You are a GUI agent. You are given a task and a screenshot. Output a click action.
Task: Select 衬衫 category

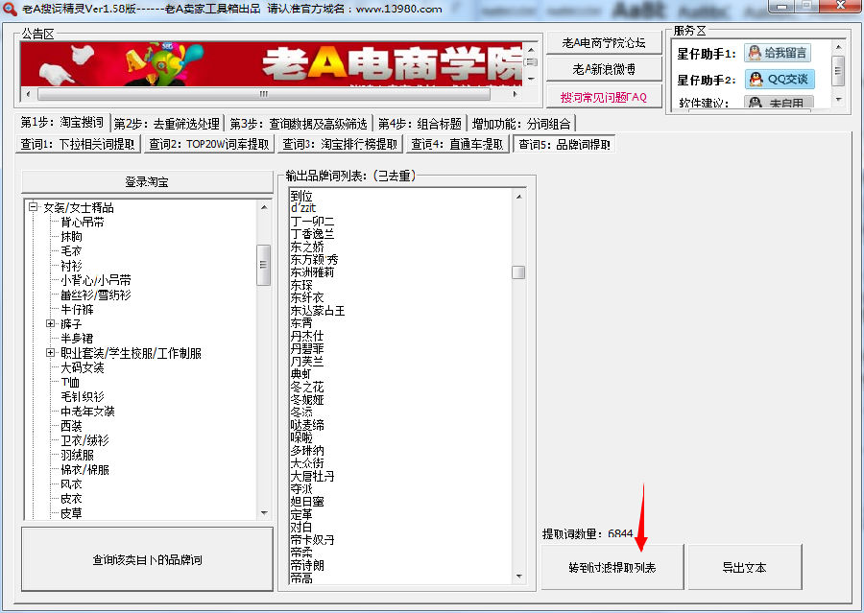coord(72,266)
